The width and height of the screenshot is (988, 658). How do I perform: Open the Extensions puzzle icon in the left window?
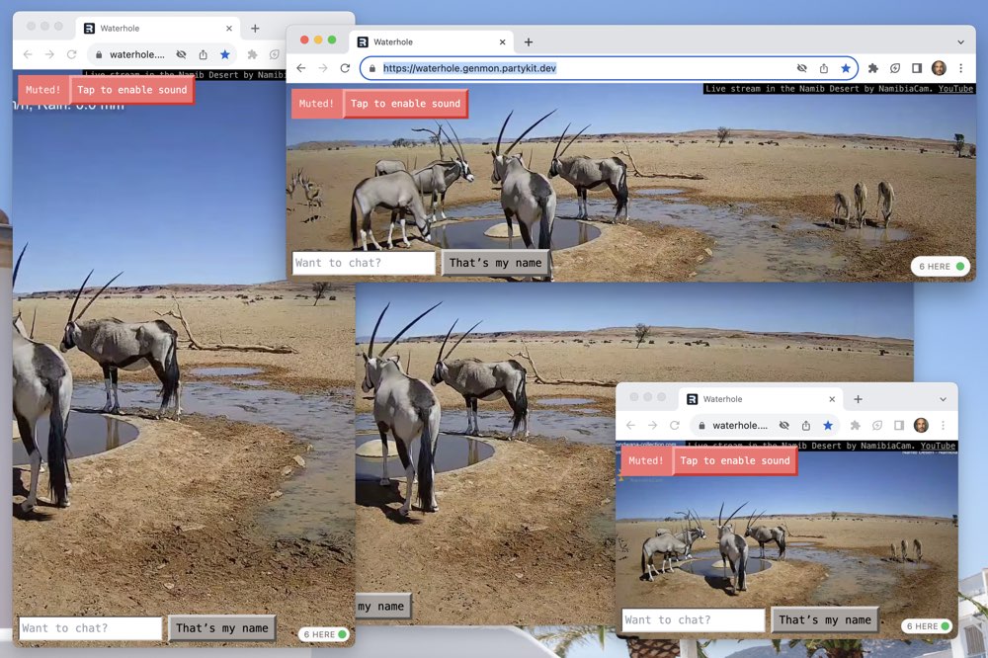252,55
